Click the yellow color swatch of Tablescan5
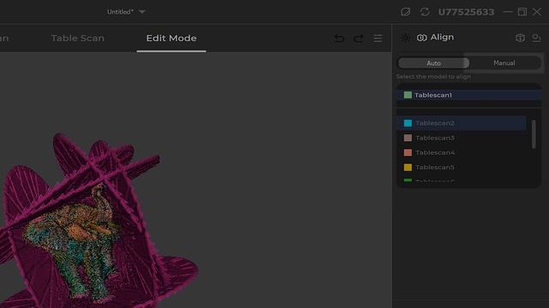The width and height of the screenshot is (549, 308). point(407,168)
